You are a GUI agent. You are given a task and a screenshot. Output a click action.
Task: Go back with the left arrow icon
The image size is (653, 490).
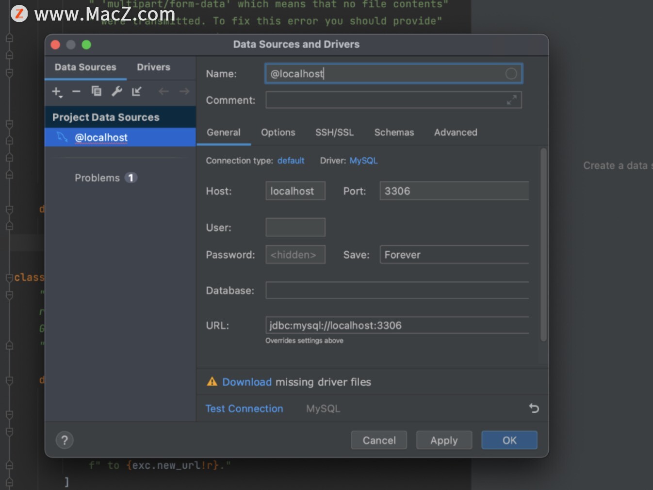[163, 91]
